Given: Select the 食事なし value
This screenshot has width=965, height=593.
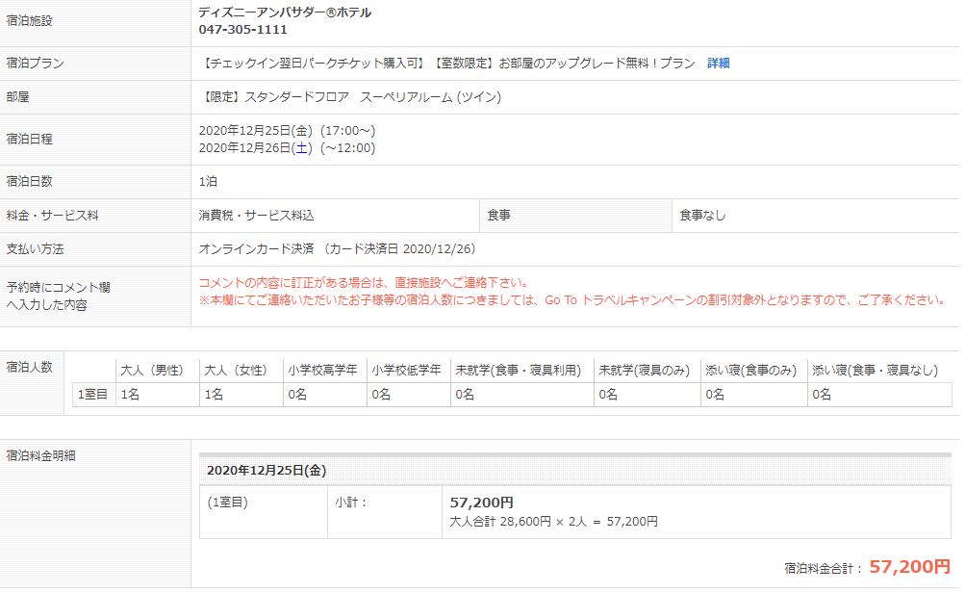Looking at the screenshot, I should coord(702,216).
